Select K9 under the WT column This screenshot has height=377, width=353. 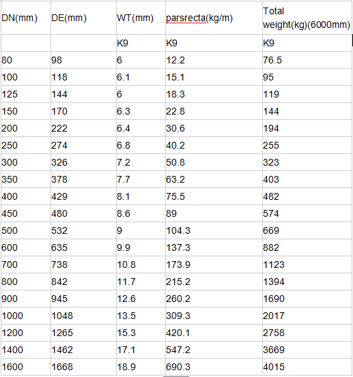(x=141, y=43)
